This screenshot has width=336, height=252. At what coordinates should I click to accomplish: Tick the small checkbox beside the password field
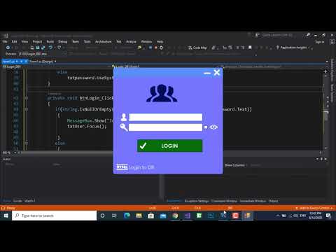206,127
